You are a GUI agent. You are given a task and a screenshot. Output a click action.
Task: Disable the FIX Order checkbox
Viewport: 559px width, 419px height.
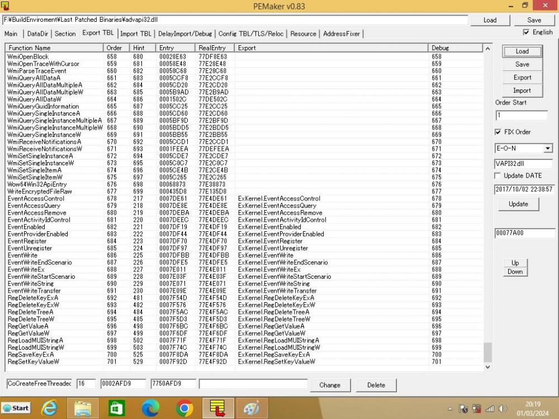coord(497,132)
